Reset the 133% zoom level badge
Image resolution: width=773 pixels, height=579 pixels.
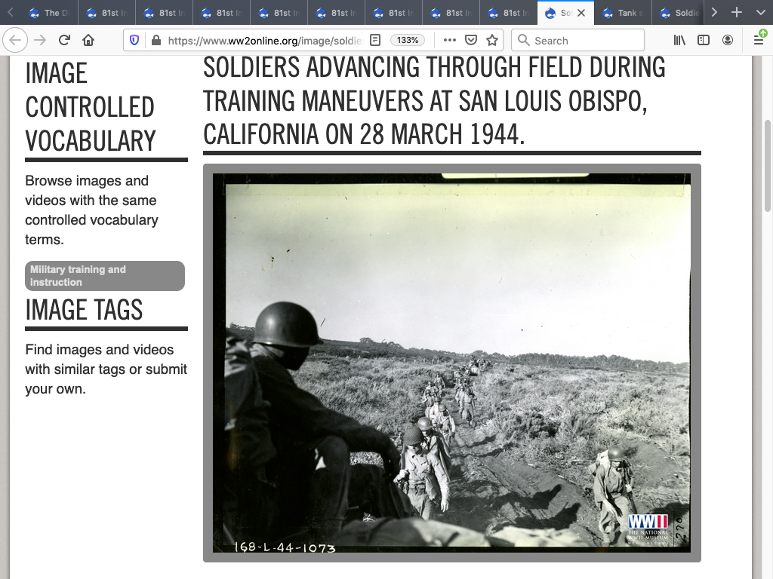click(407, 41)
